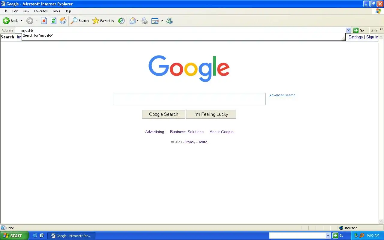Go back using the Back button
The height and width of the screenshot is (240, 384).
[10, 21]
